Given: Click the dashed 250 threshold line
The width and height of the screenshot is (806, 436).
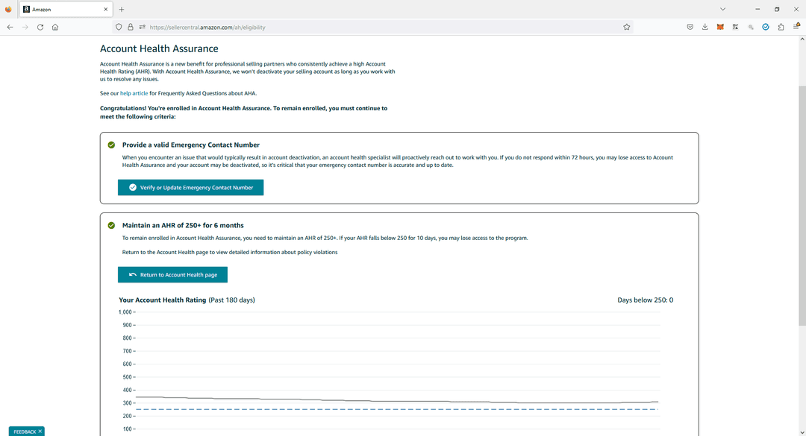Looking at the screenshot, I should (397, 409).
